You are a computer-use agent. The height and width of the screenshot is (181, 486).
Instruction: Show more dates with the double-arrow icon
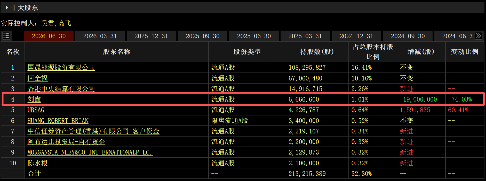click(x=479, y=36)
